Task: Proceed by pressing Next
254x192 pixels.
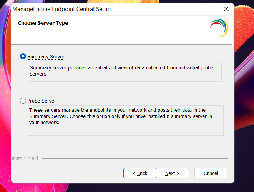Action: tap(172, 173)
